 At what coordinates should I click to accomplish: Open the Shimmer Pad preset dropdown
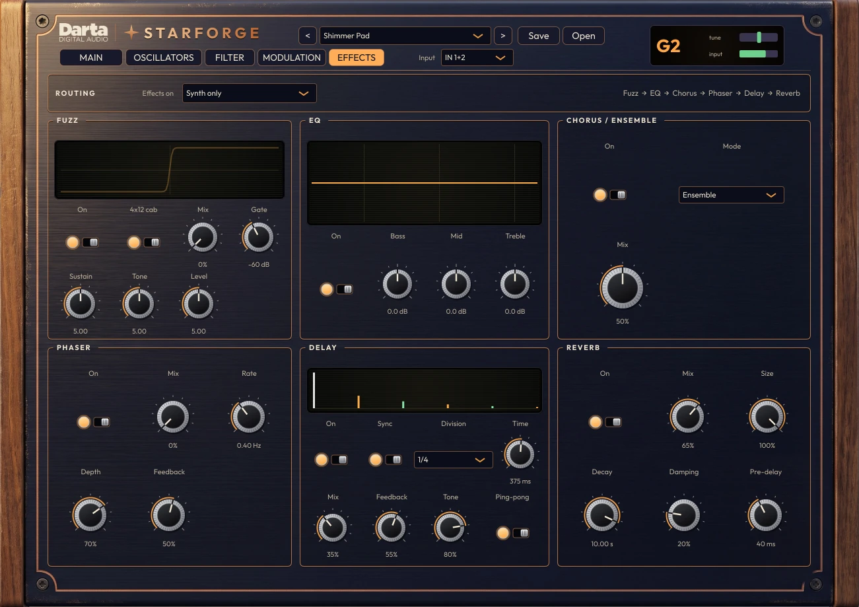click(x=405, y=36)
